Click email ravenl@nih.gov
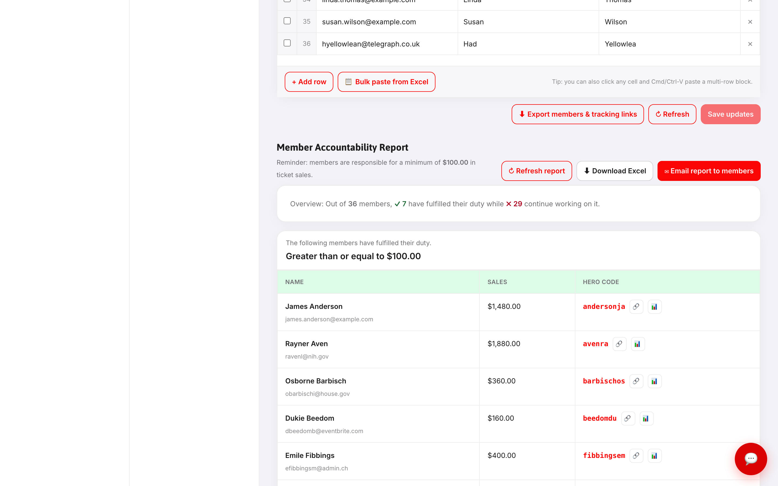 coord(307,357)
